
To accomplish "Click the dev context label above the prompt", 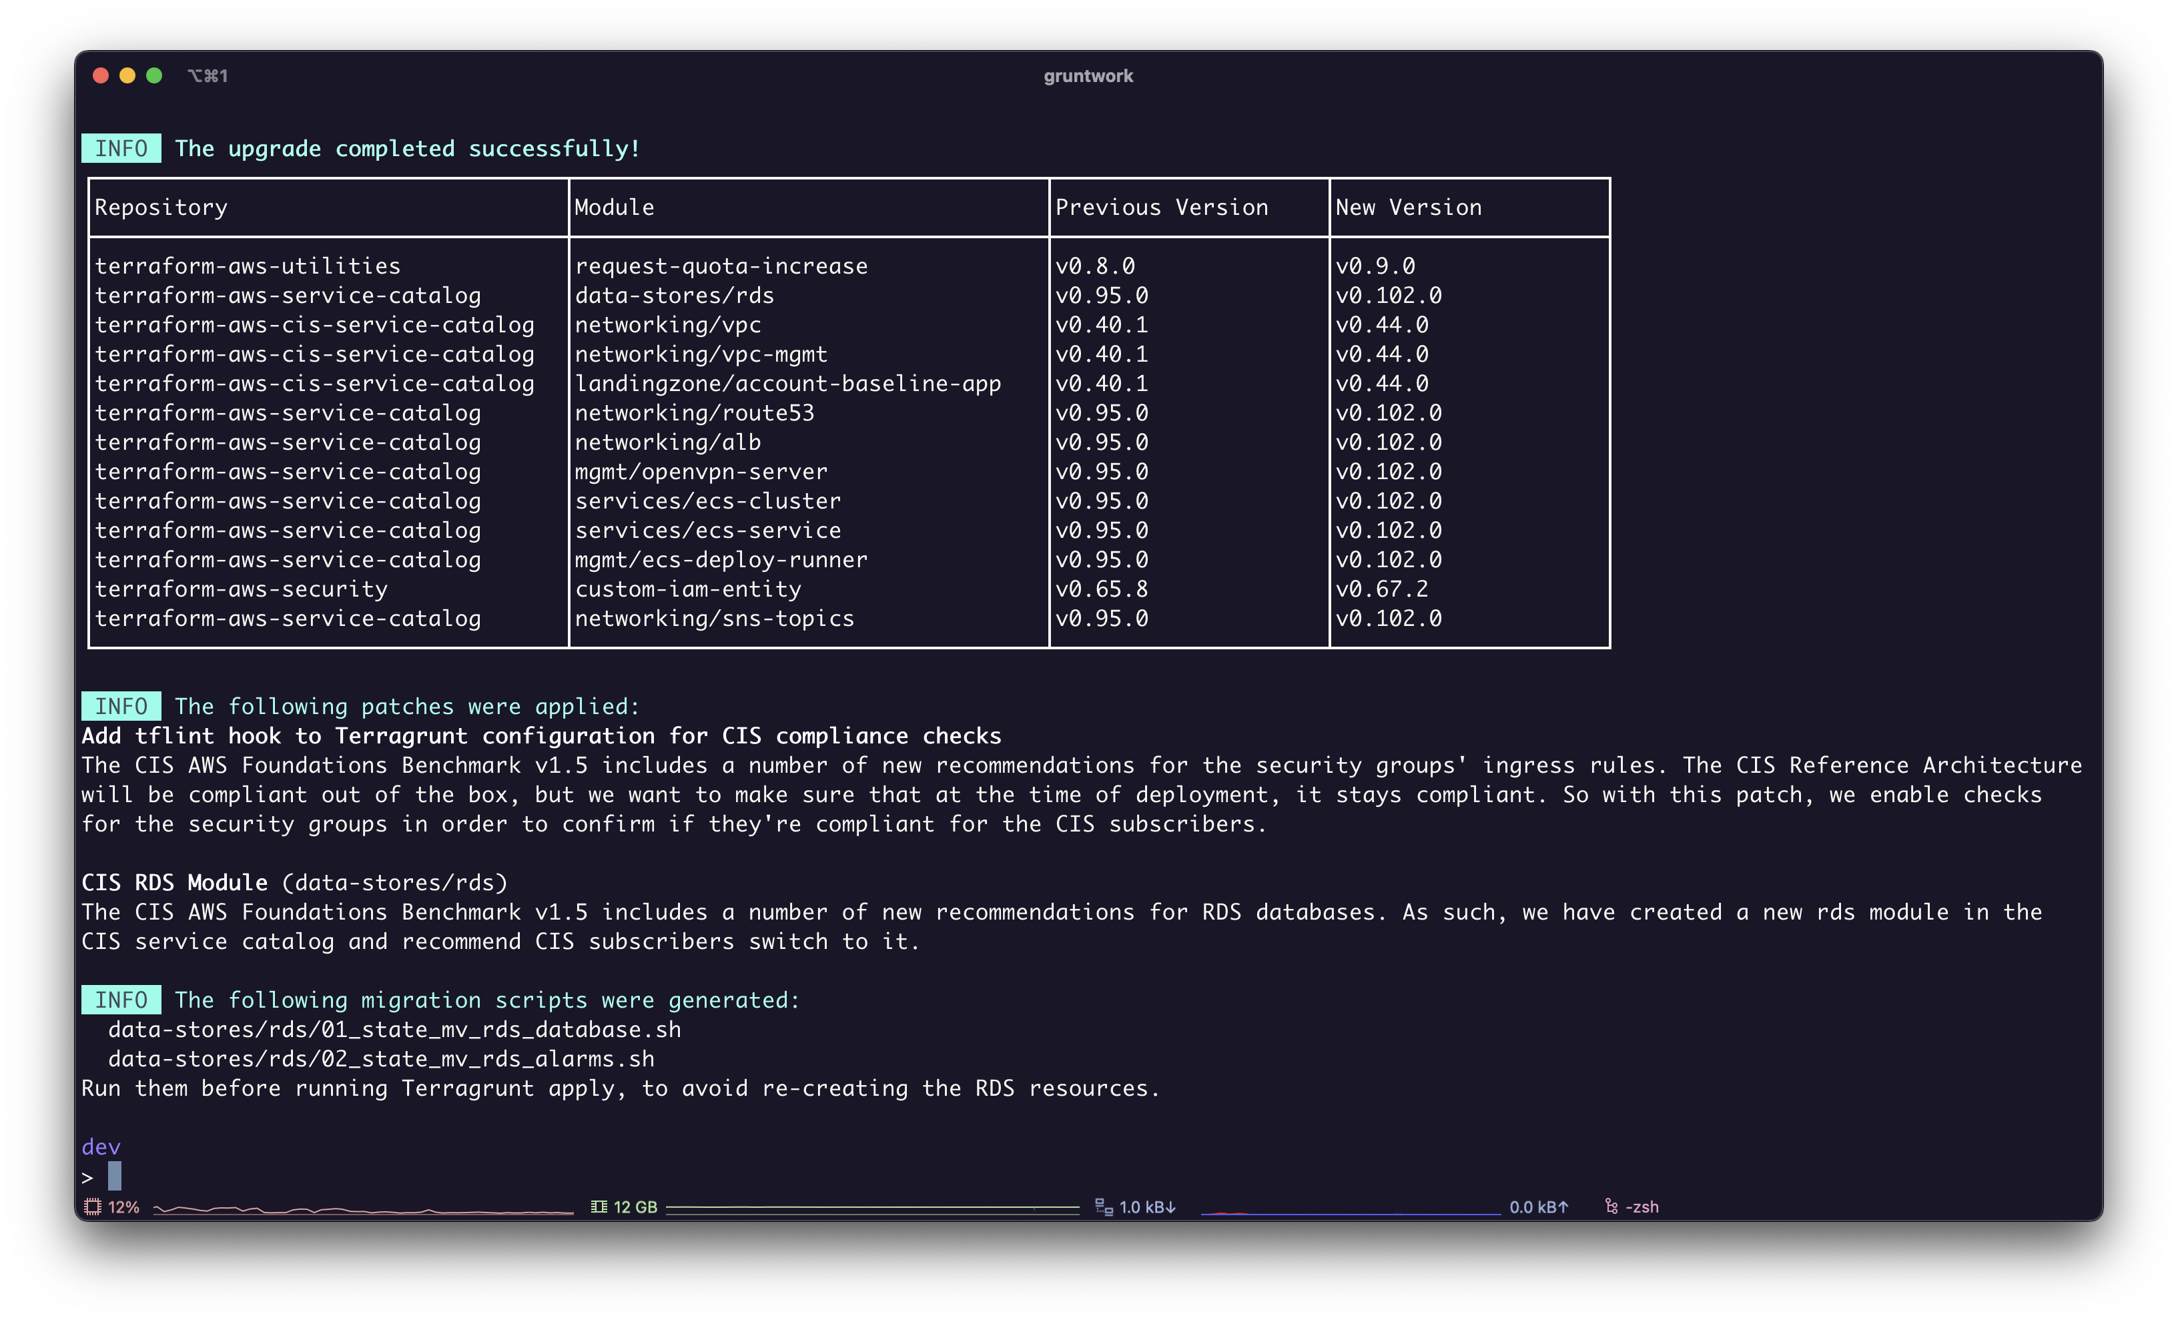I will [101, 1146].
